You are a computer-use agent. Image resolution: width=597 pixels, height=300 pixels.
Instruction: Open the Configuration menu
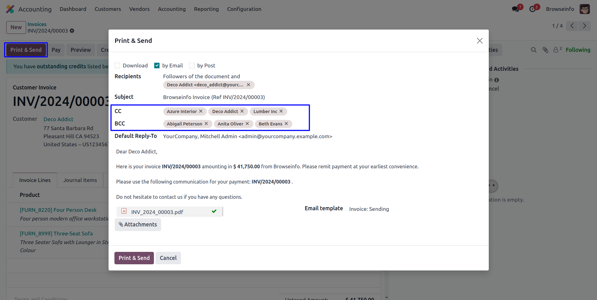coord(244,9)
